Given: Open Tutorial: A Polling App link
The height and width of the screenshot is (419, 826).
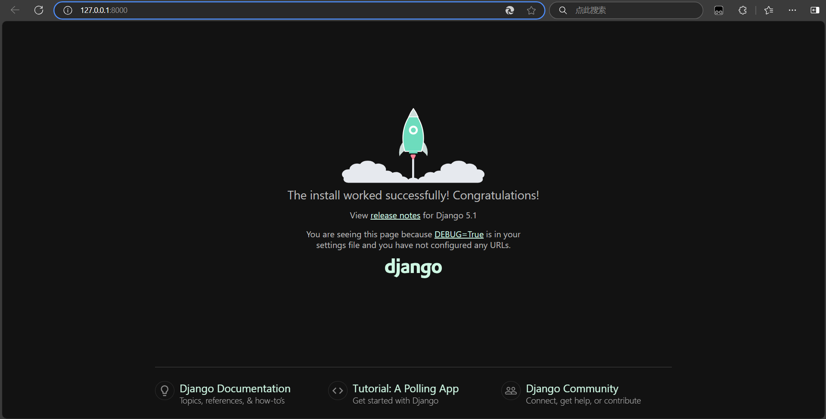Looking at the screenshot, I should click(405, 388).
